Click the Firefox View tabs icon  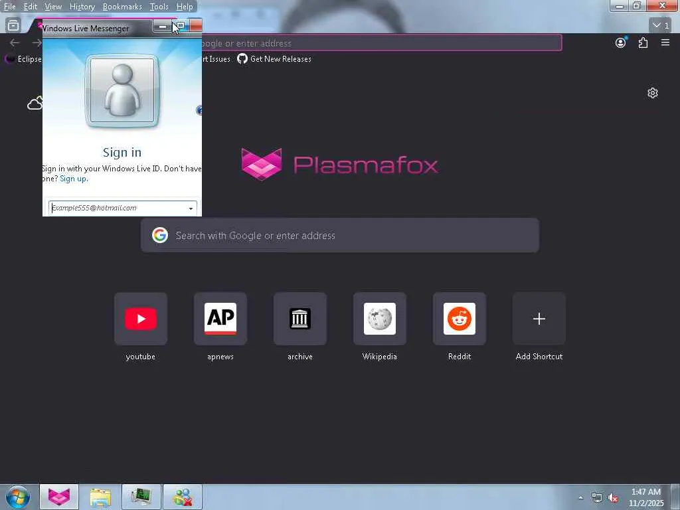13,25
